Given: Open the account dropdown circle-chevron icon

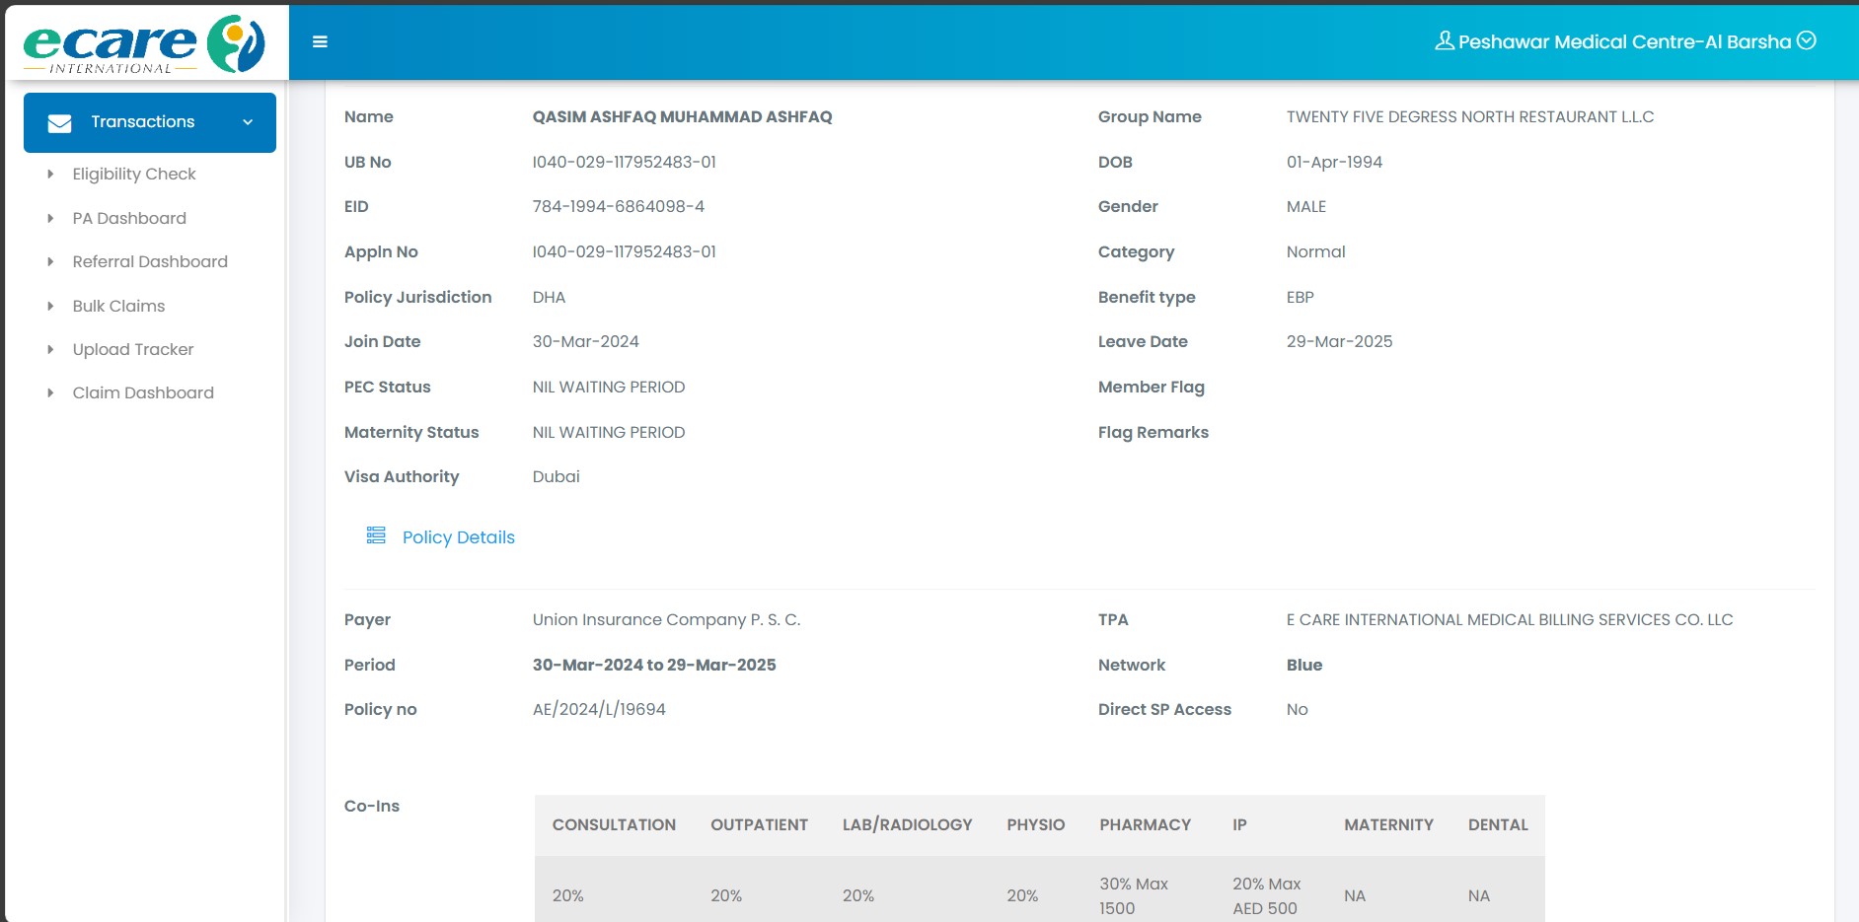Looking at the screenshot, I should pyautogui.click(x=1807, y=41).
